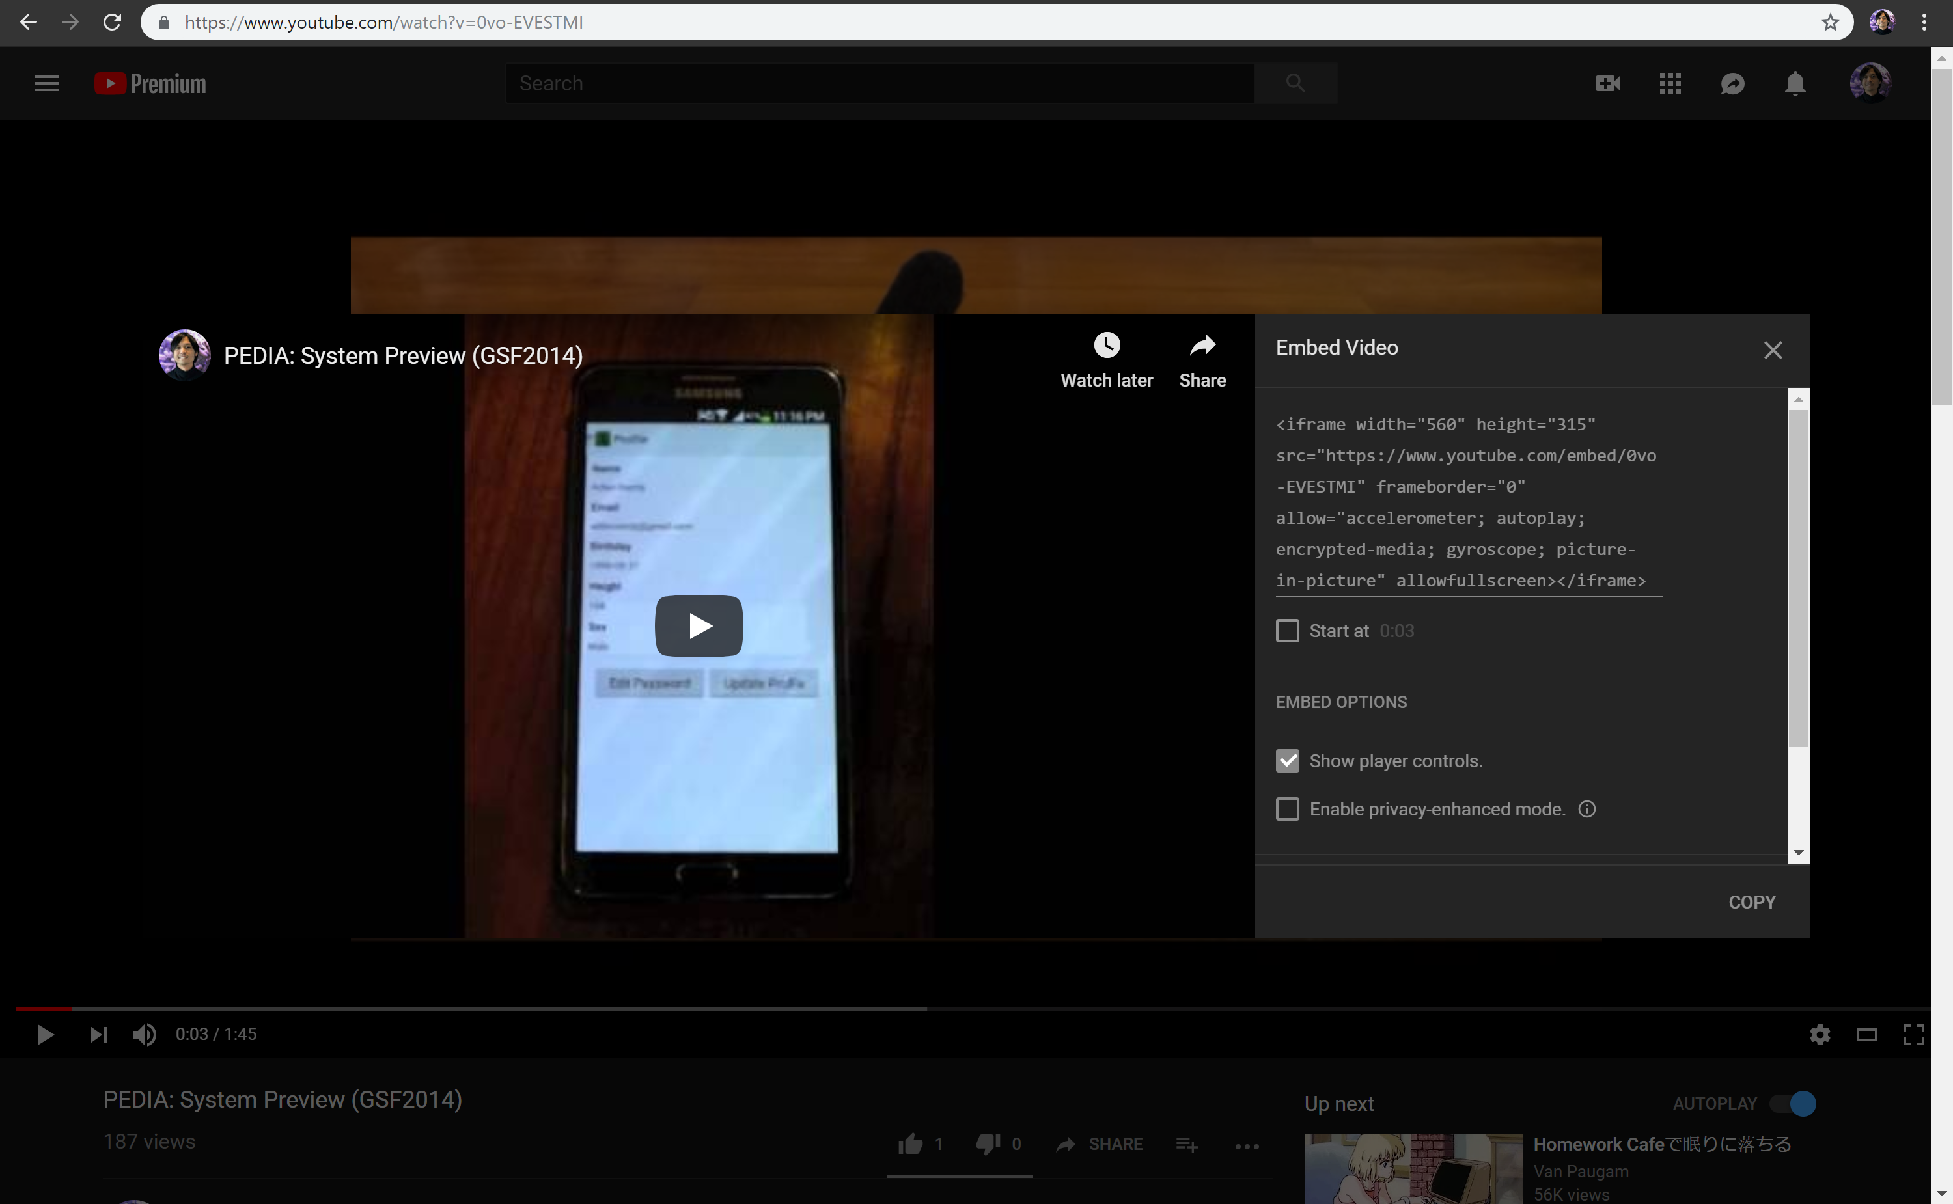Enable privacy-enhanced mode checkbox

pyautogui.click(x=1287, y=809)
